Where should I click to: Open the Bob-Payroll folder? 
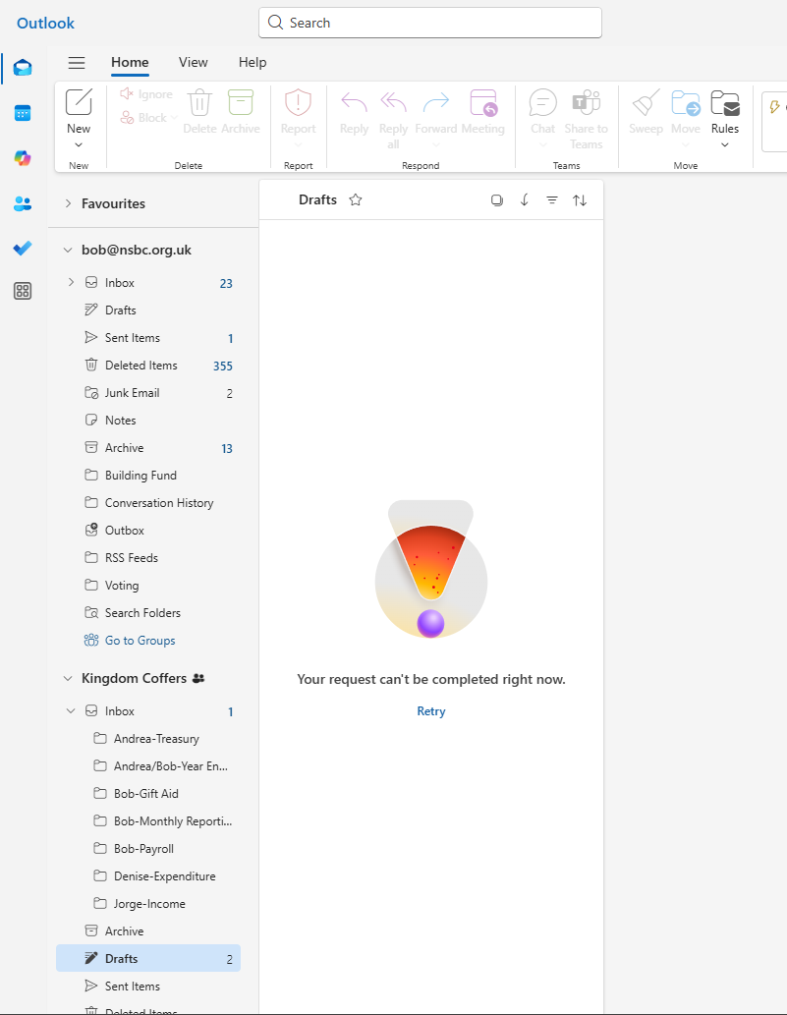pyautogui.click(x=148, y=849)
